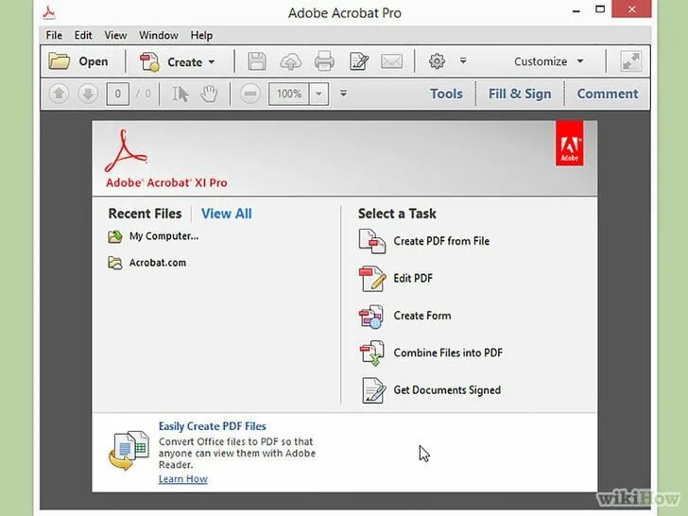The height and width of the screenshot is (516, 688).
Task: Click the Acrobat.com folder icon
Action: 115,263
